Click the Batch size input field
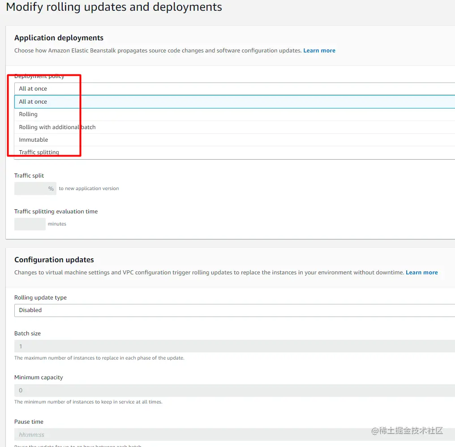 click(x=233, y=347)
